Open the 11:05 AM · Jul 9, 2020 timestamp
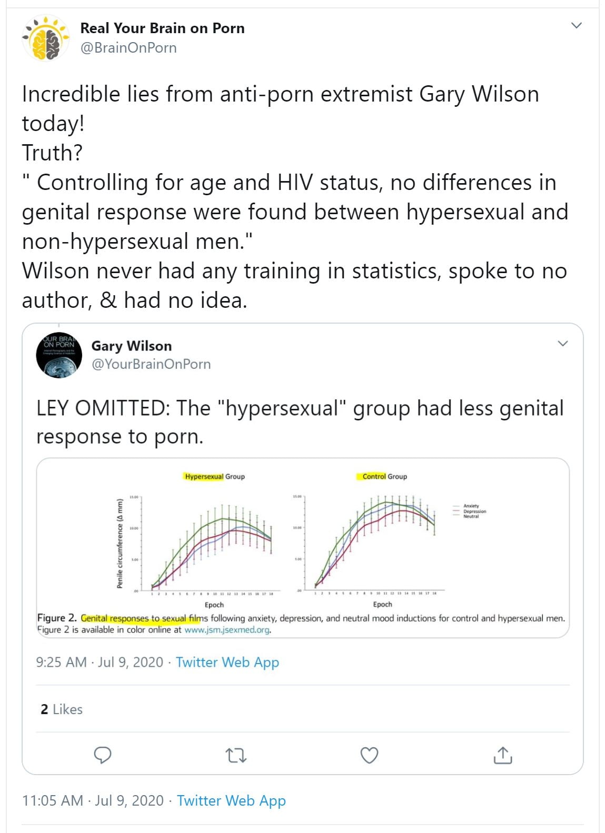The image size is (605, 833). click(93, 800)
